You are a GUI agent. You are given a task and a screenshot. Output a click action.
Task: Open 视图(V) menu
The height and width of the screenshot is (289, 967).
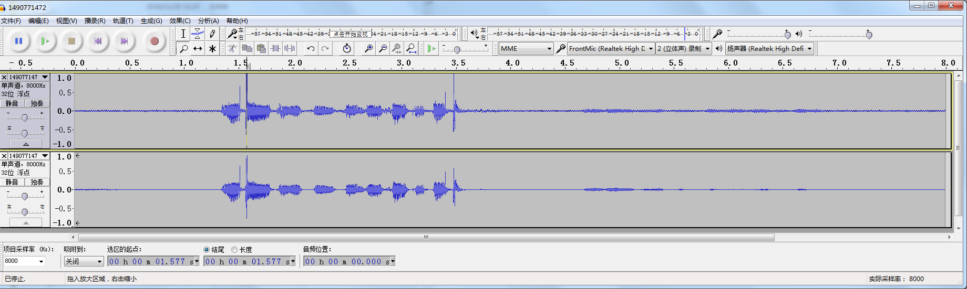point(67,21)
